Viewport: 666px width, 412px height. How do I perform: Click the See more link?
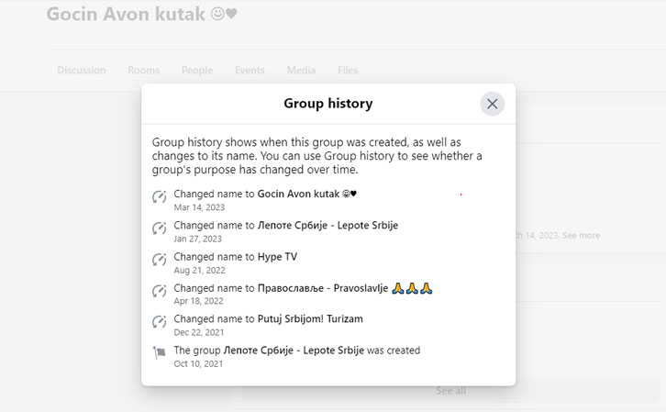[582, 236]
